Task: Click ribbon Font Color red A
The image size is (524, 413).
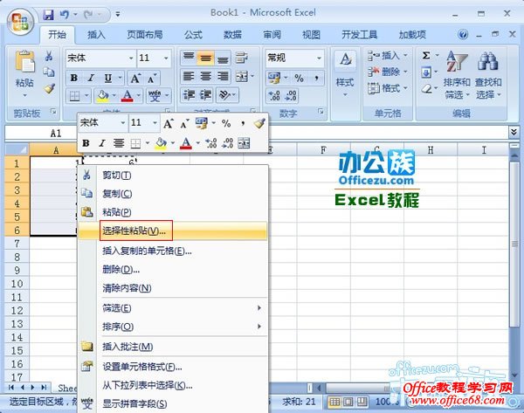Action: (128, 96)
